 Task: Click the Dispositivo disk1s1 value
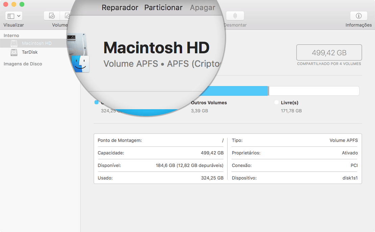point(350,178)
